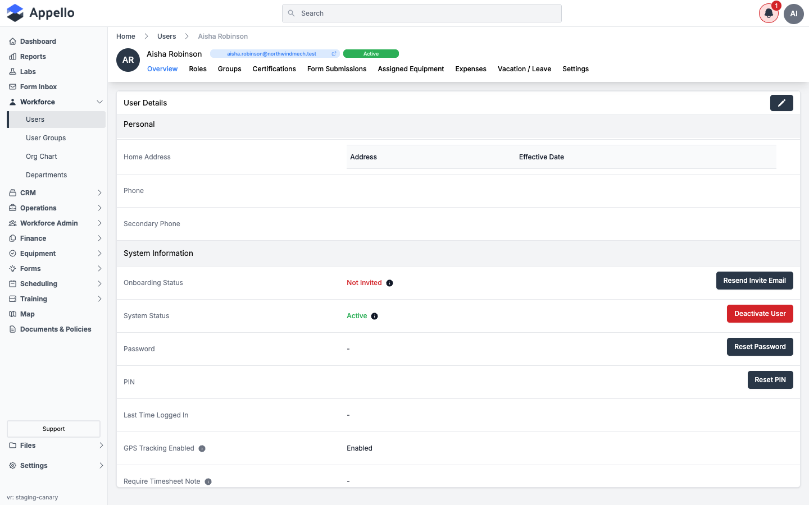Click Resend Invite Email button
The width and height of the screenshot is (809, 505).
pos(755,281)
